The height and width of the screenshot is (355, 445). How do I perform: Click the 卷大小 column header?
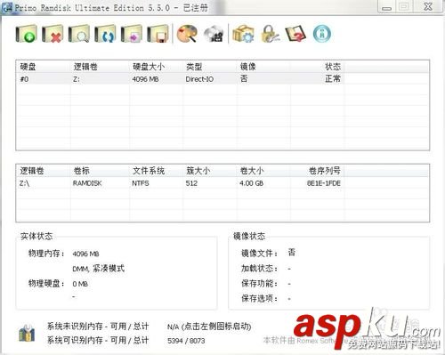tap(252, 171)
